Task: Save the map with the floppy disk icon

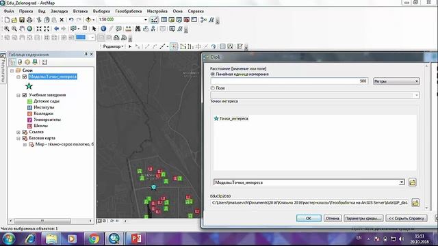Action: tap(21, 20)
